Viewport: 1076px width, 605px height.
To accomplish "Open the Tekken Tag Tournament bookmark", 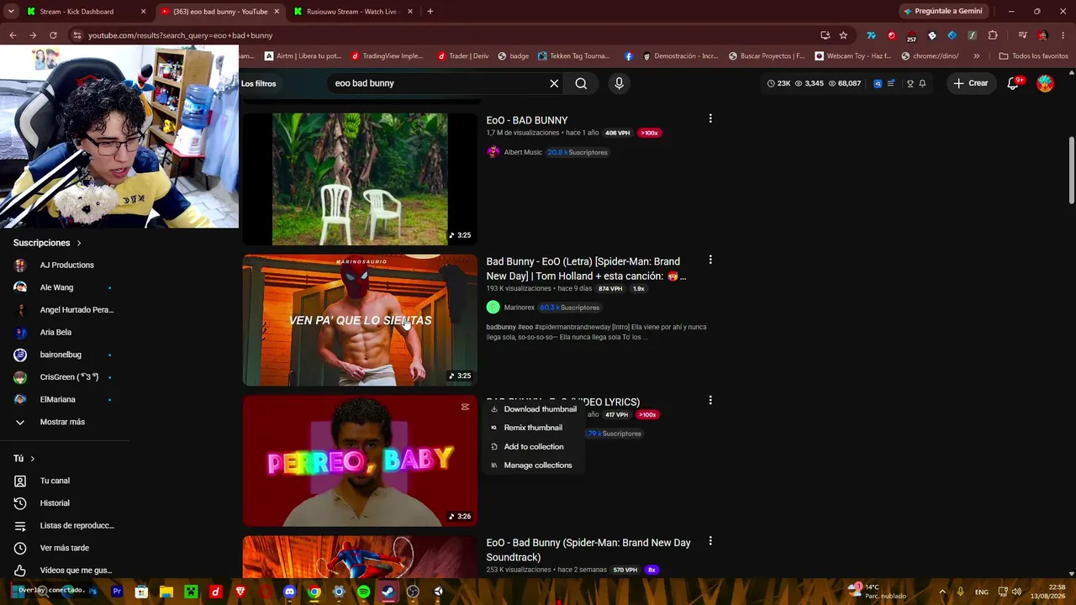I will (573, 56).
